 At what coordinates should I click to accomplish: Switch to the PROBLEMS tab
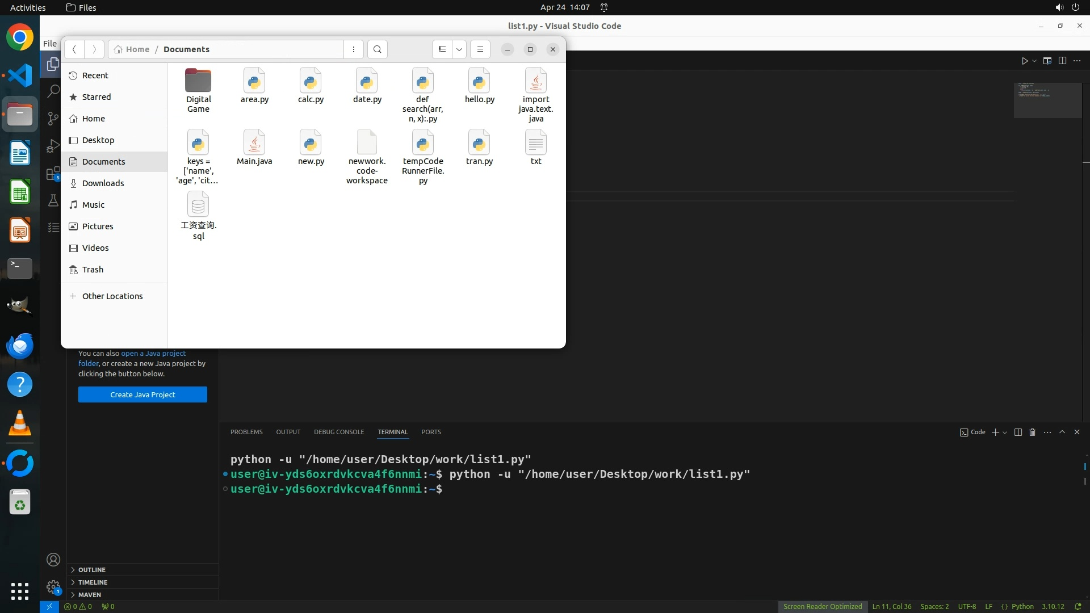tap(246, 432)
